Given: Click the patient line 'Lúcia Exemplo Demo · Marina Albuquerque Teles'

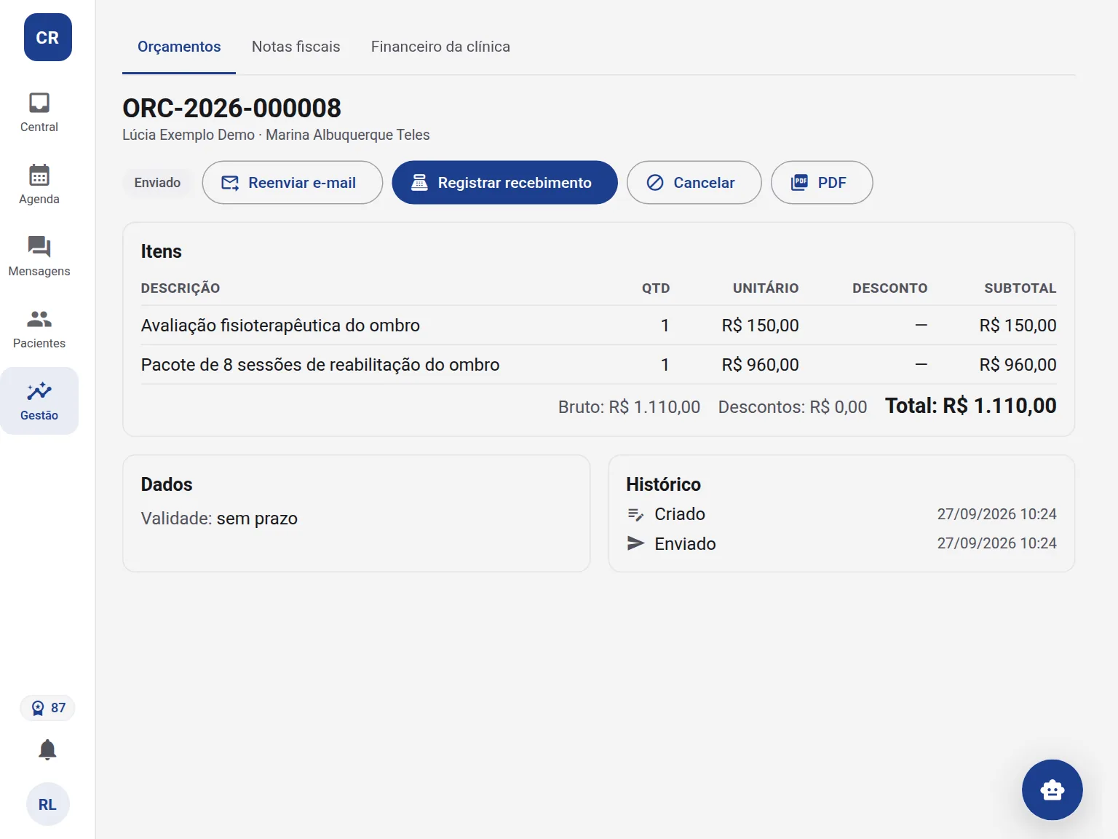Looking at the screenshot, I should pos(276,135).
